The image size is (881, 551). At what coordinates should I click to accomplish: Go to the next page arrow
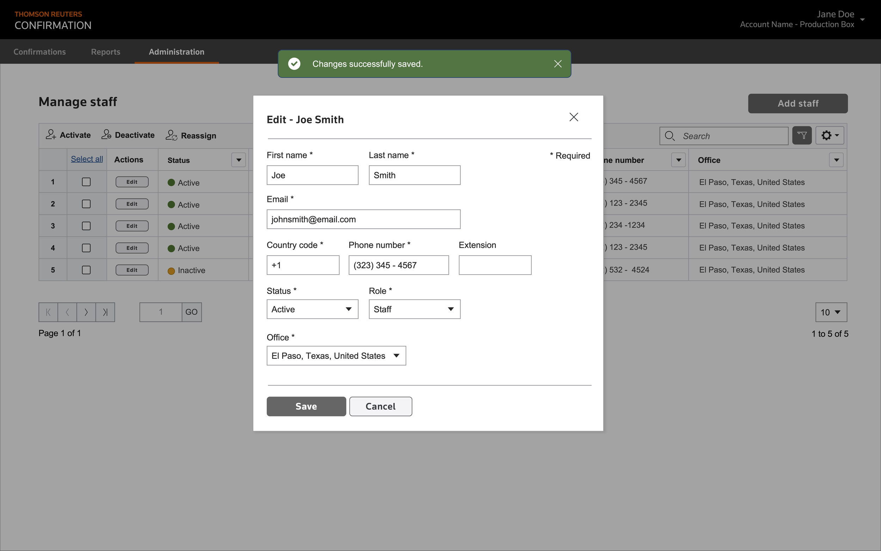coord(86,312)
